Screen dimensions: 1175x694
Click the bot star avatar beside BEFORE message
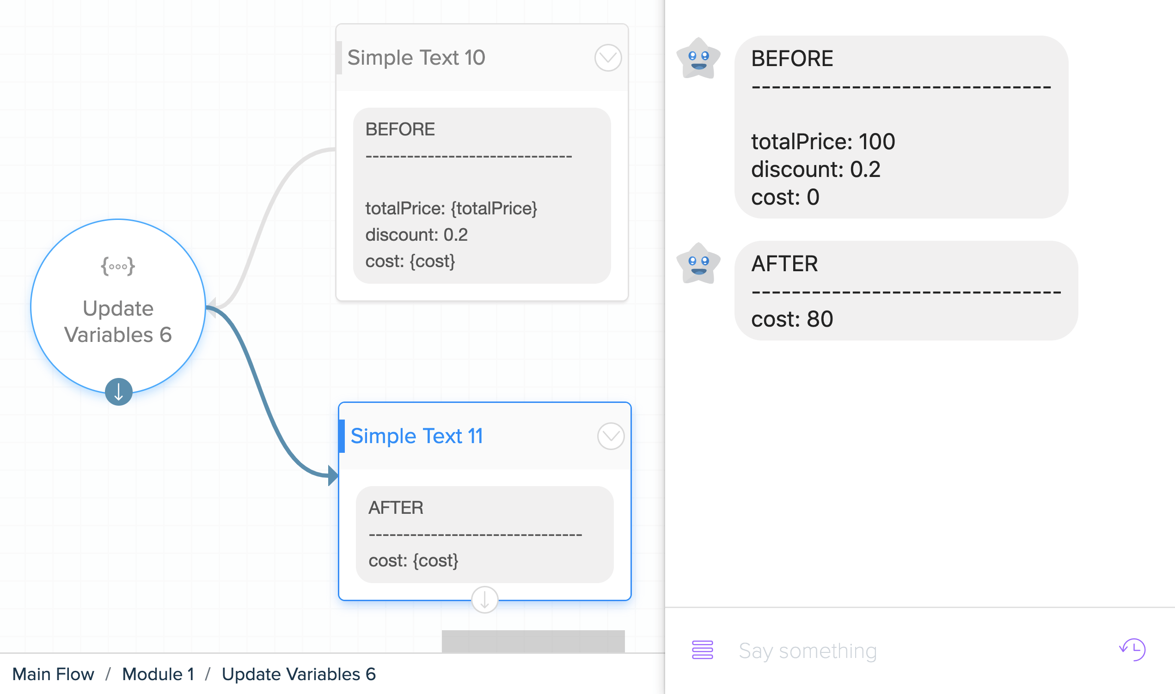[x=698, y=59]
